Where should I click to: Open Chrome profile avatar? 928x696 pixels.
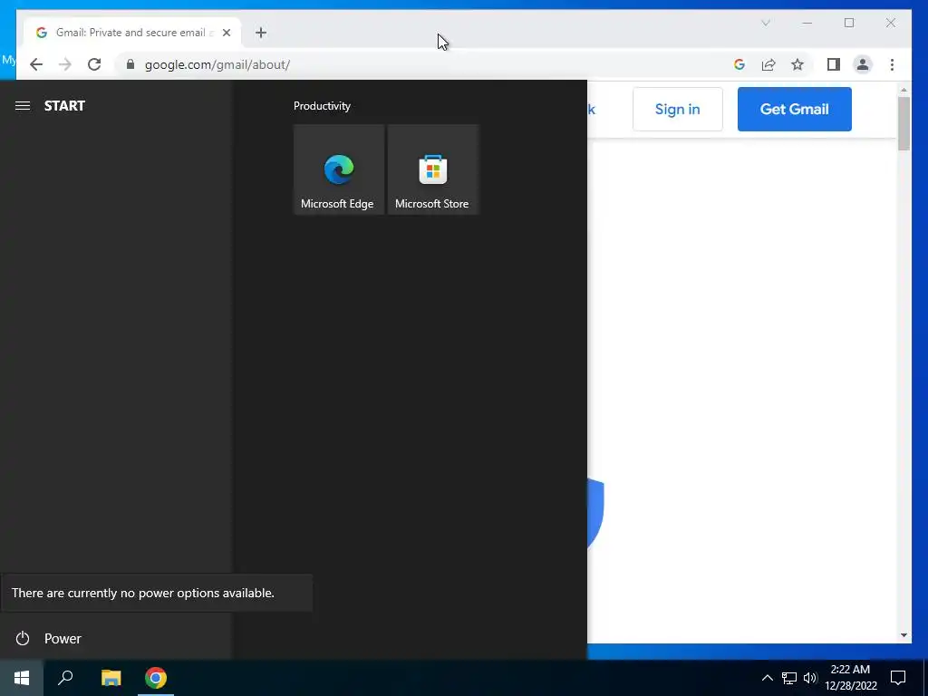point(863,64)
